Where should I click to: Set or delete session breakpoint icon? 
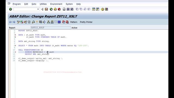tap(64, 22)
